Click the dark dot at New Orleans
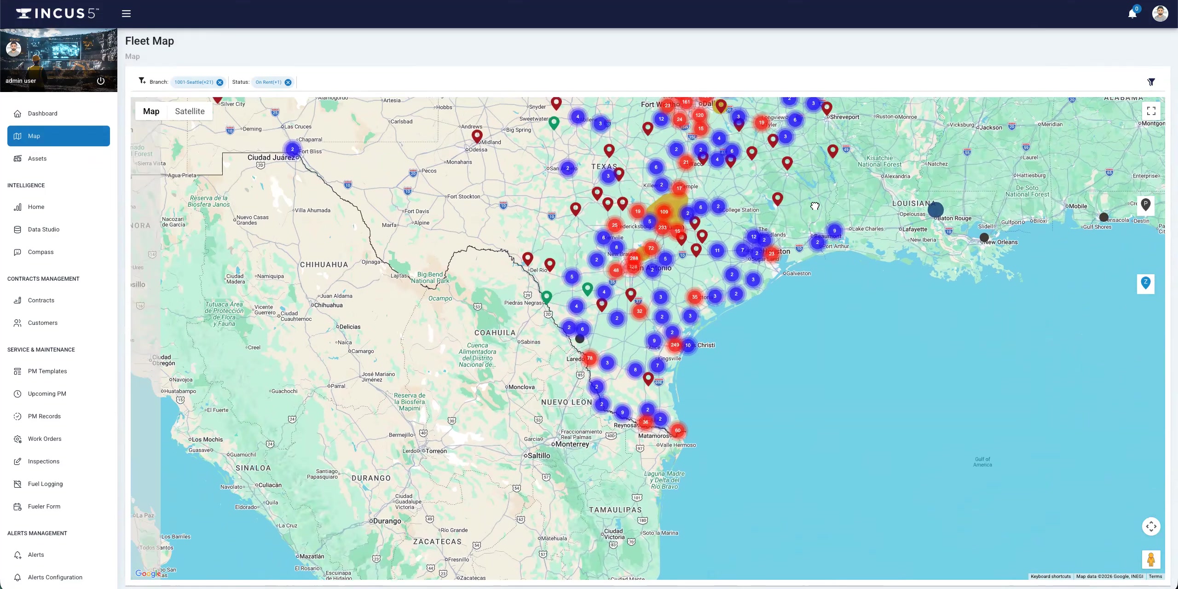 [x=984, y=237]
